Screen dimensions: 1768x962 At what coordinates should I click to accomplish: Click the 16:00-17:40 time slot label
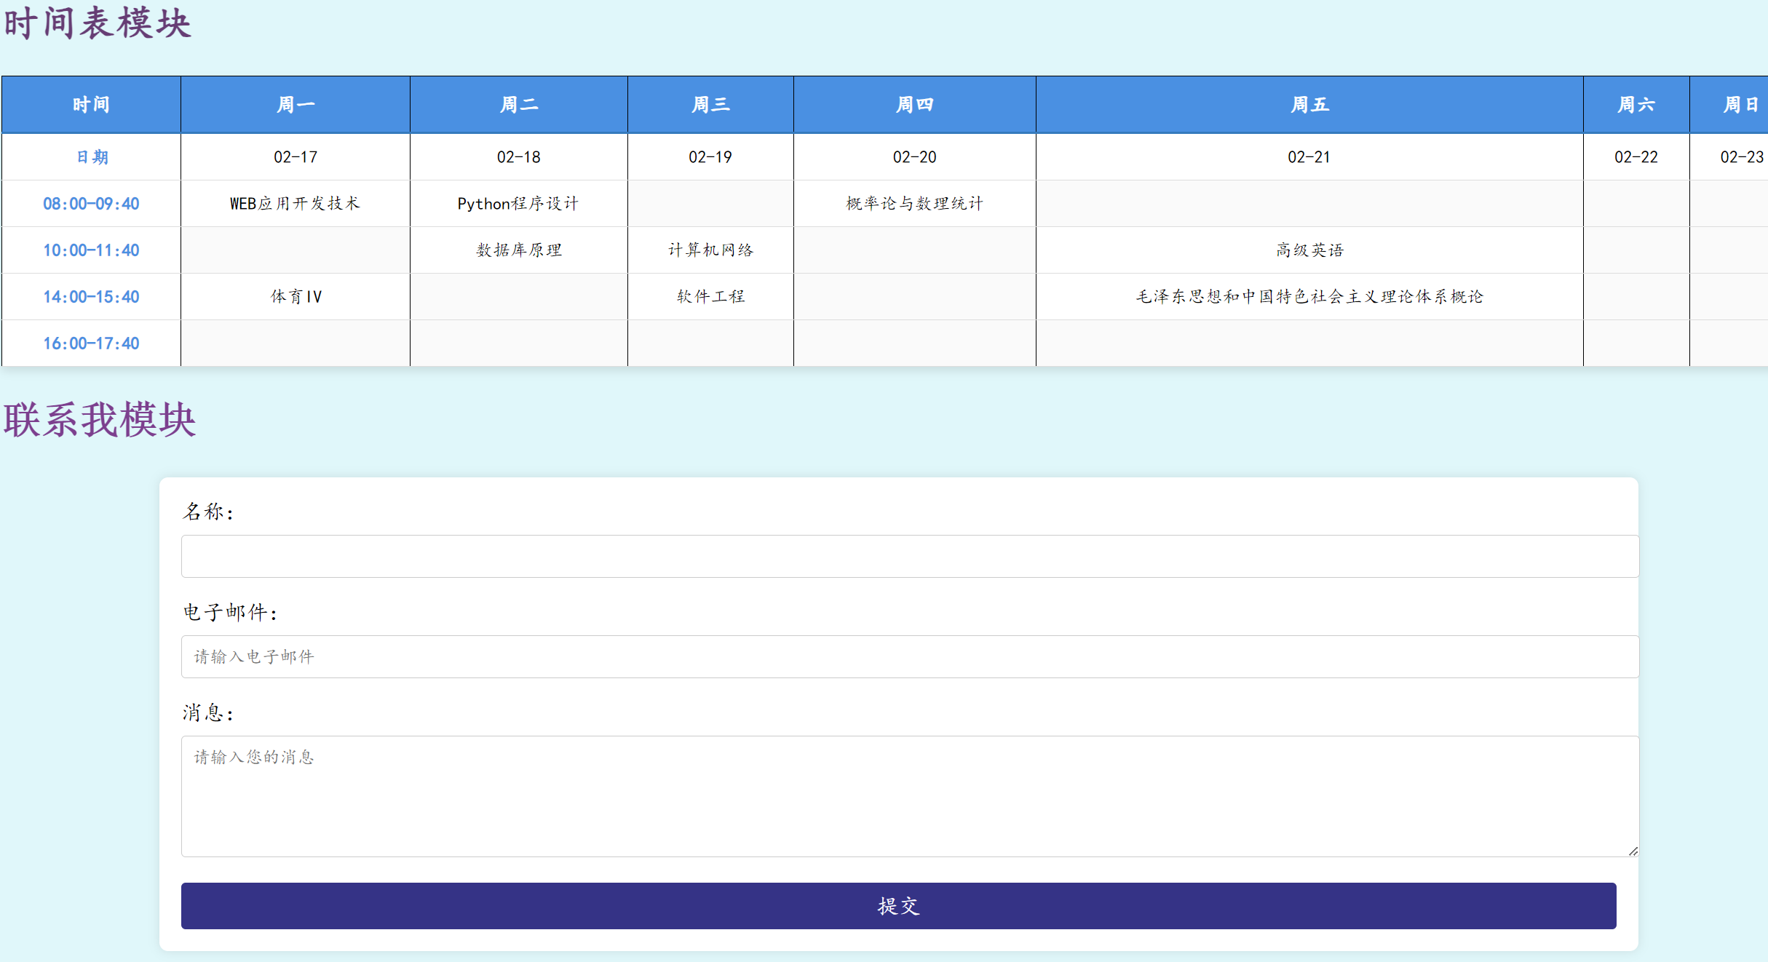pos(91,343)
